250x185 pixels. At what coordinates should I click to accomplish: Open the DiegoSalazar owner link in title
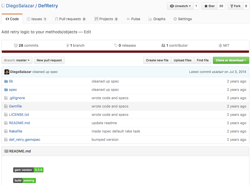(20, 6)
